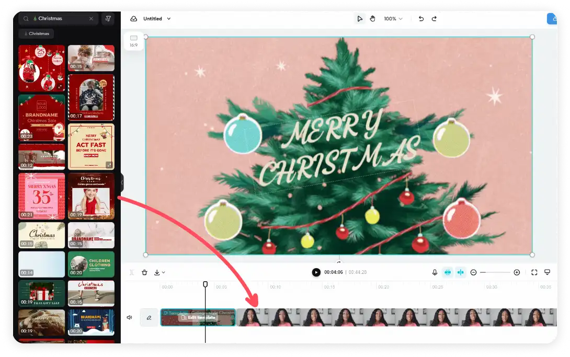This screenshot has width=570, height=357.
Task: Choose the XMAS GIFT SALE template
Action: click(42, 293)
